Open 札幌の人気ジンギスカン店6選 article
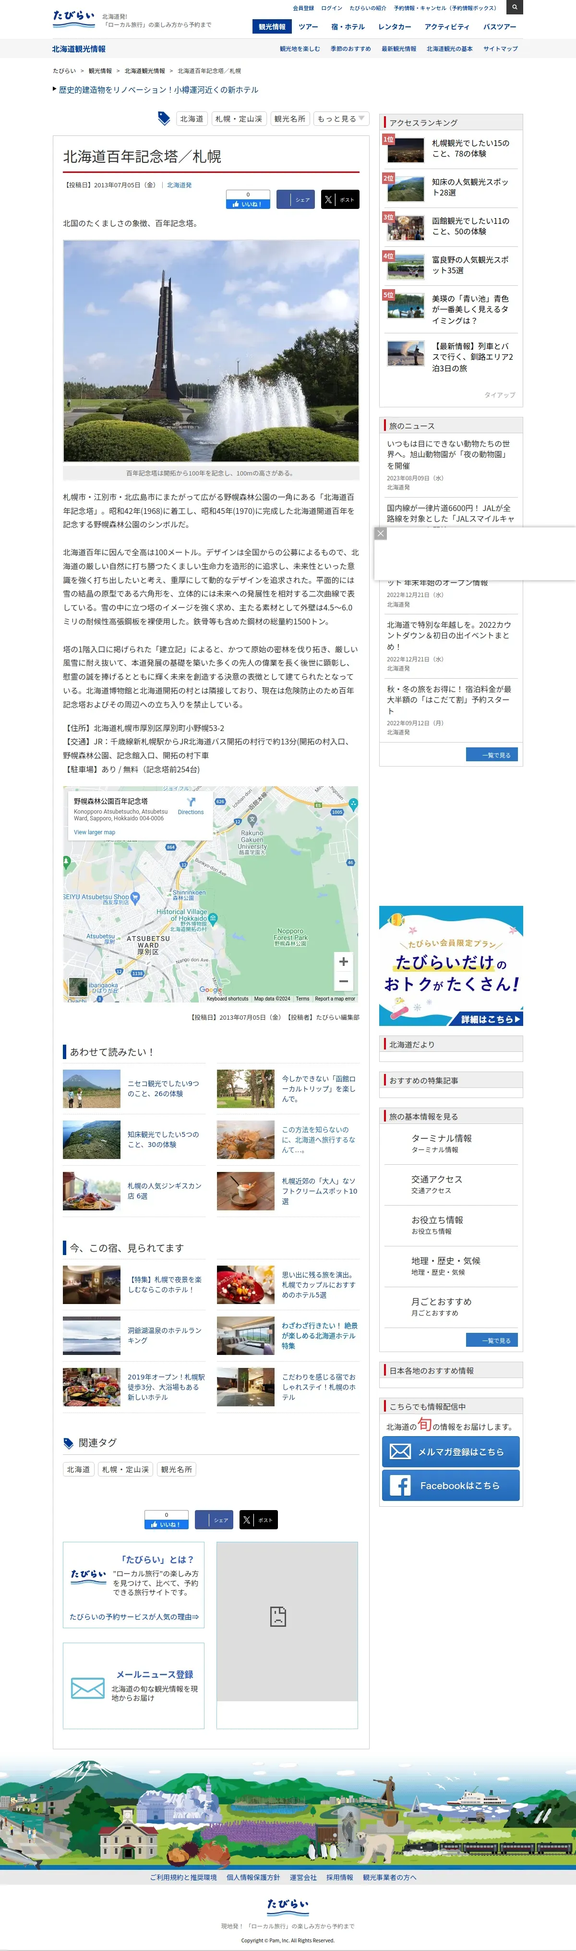Viewport: 576px width, 1951px height. click(x=134, y=1191)
